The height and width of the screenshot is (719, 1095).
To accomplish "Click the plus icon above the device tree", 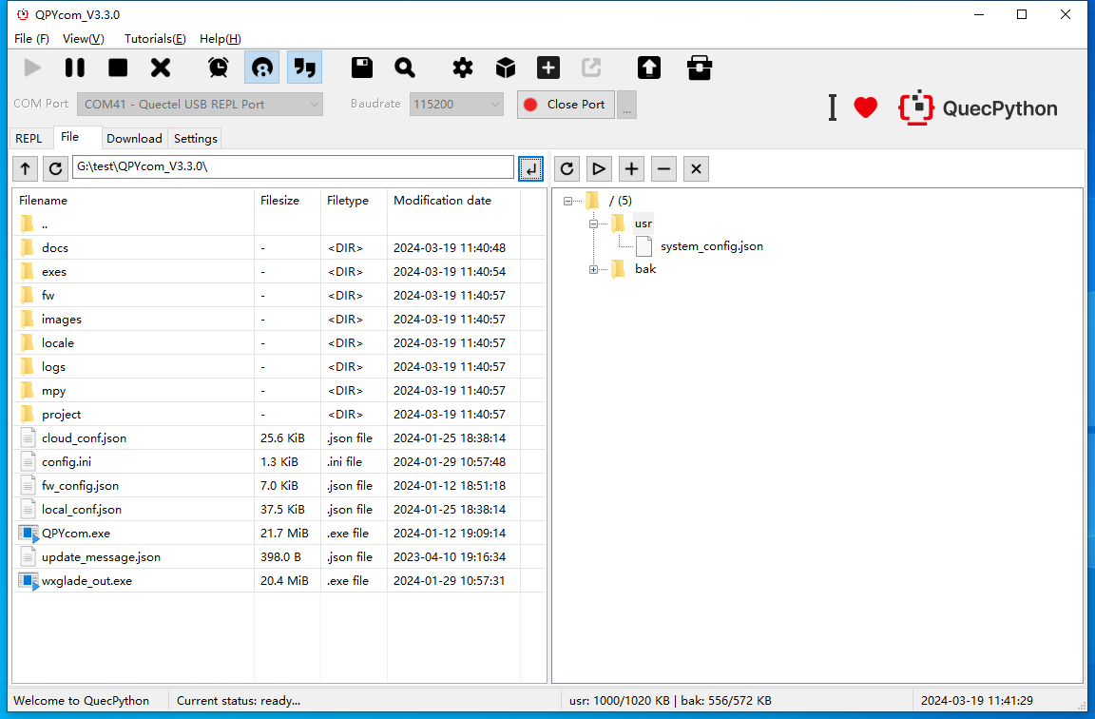I will point(631,168).
